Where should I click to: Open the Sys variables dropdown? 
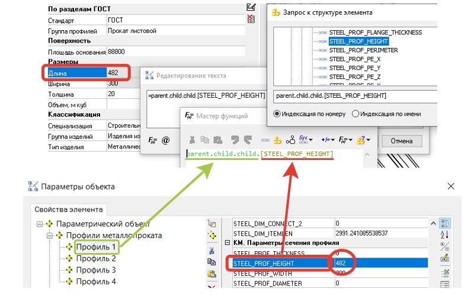[x=306, y=140]
